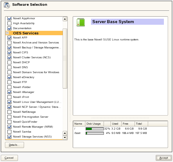Check Novell Archive and Version Services

(x=9, y=43)
